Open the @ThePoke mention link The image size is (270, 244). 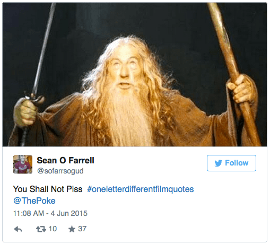pyautogui.click(x=34, y=201)
